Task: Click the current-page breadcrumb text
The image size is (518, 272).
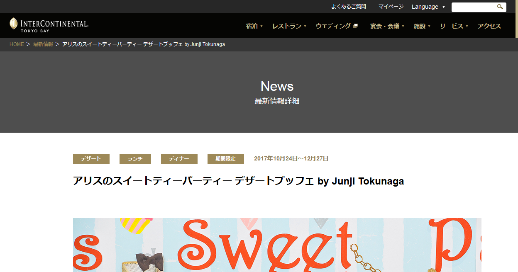Action: point(144,44)
